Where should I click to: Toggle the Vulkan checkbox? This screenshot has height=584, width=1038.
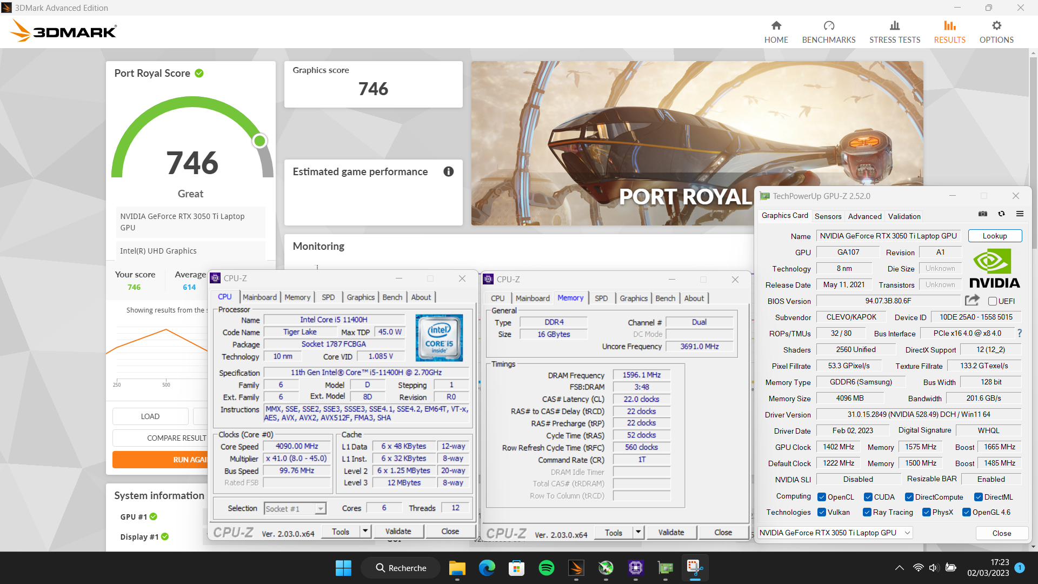point(821,512)
